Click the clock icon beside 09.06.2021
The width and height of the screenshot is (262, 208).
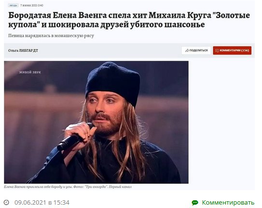(6, 203)
